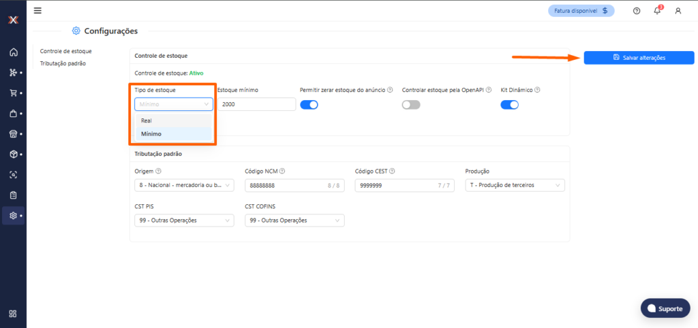Disable 'Permitir zerar estoque do anúncio' toggle
The height and width of the screenshot is (328, 698).
point(309,104)
